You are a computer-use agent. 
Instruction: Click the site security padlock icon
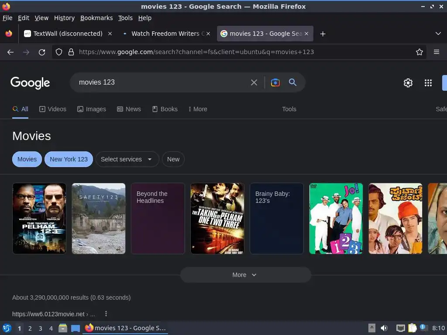[x=71, y=52]
